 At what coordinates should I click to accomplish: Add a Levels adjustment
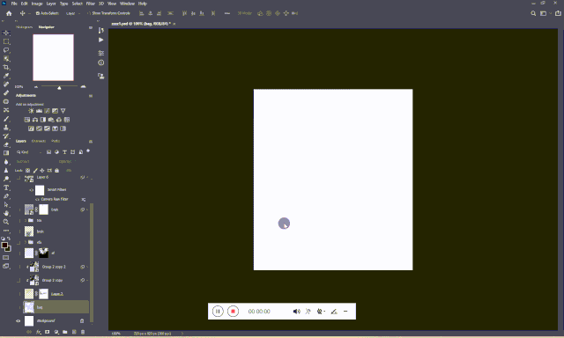[x=39, y=111]
